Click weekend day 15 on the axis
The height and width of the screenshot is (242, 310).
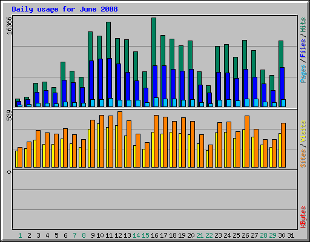(x=145, y=235)
